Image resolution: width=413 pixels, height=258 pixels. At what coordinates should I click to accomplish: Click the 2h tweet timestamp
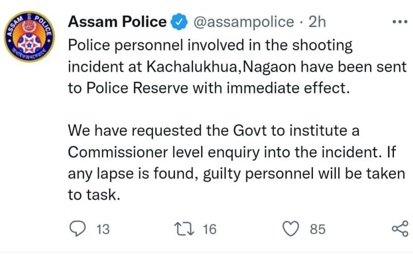(x=317, y=22)
